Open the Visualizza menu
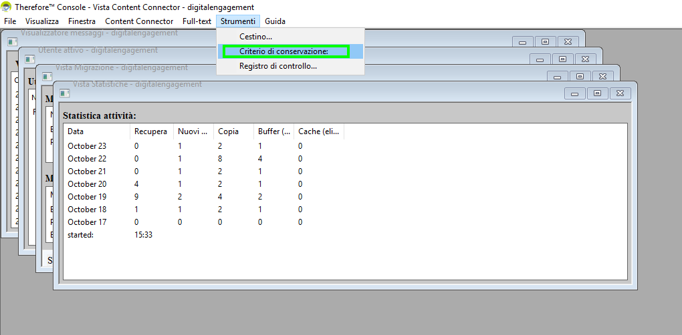Viewport: 682px width, 335px height. tap(41, 21)
